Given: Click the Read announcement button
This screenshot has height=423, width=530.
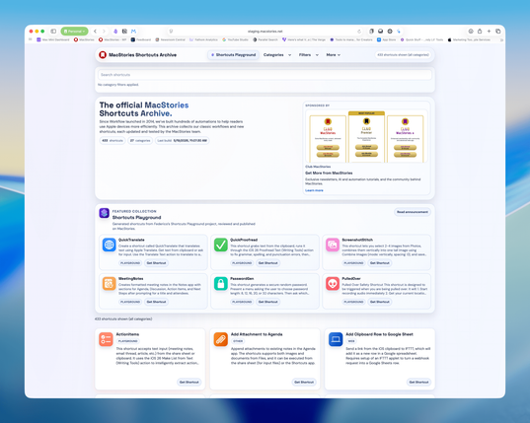Looking at the screenshot, I should (x=413, y=212).
